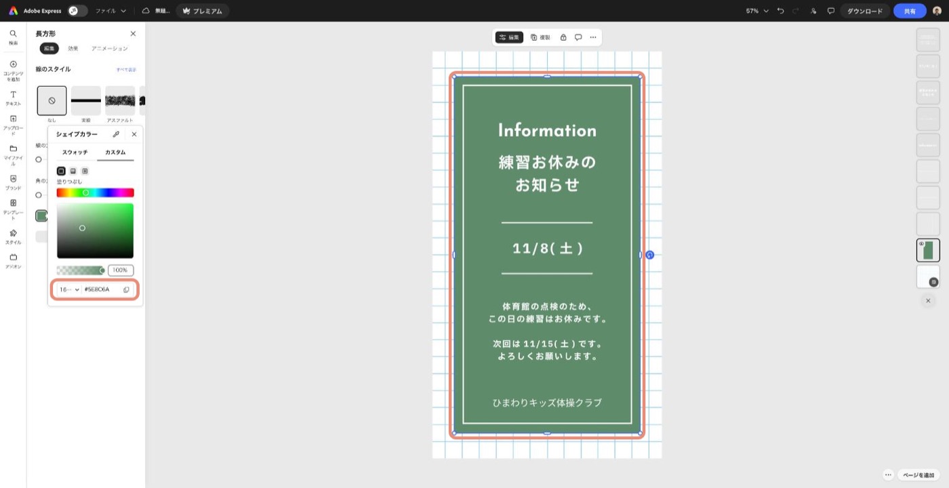The height and width of the screenshot is (488, 949).
Task: Click the ダウンロード button
Action: tap(865, 11)
